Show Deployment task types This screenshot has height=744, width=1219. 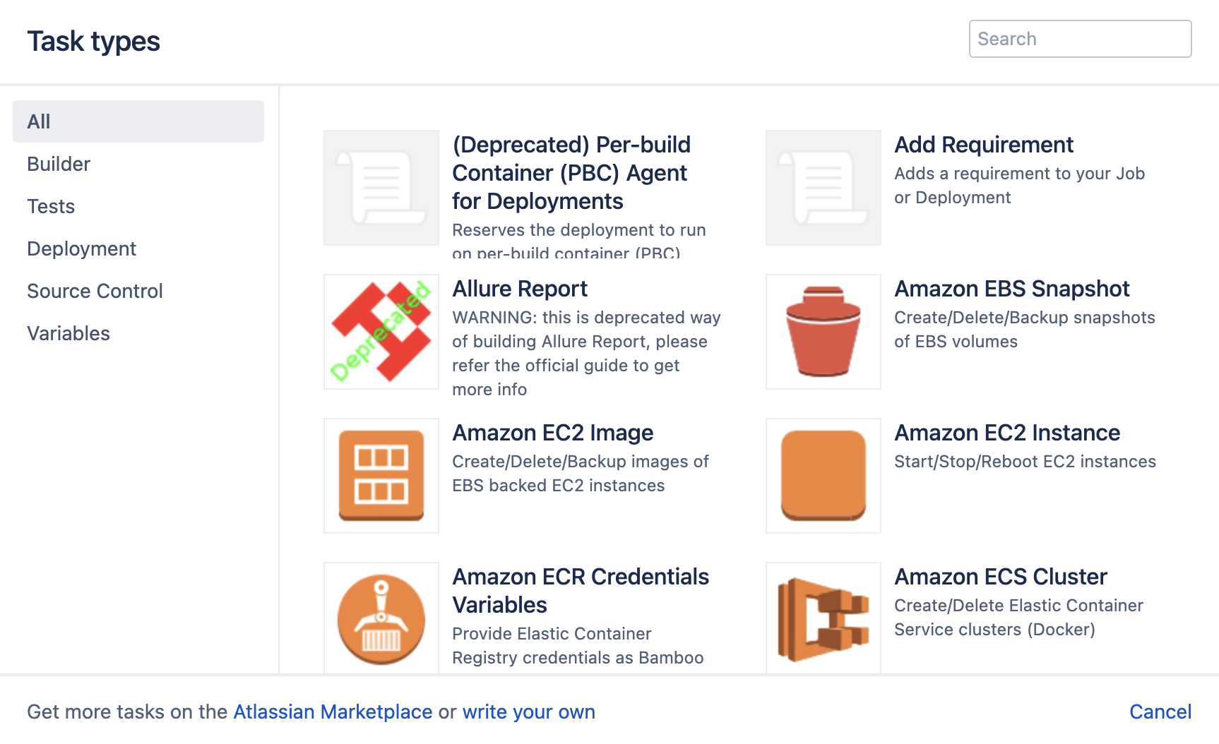[82, 248]
